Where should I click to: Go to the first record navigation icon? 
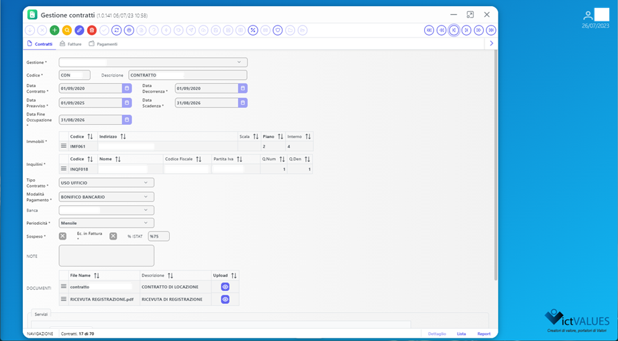[429, 30]
